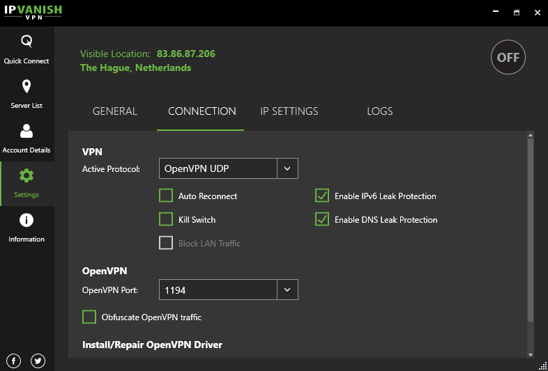Open the IP SETTINGS tab

tap(289, 111)
